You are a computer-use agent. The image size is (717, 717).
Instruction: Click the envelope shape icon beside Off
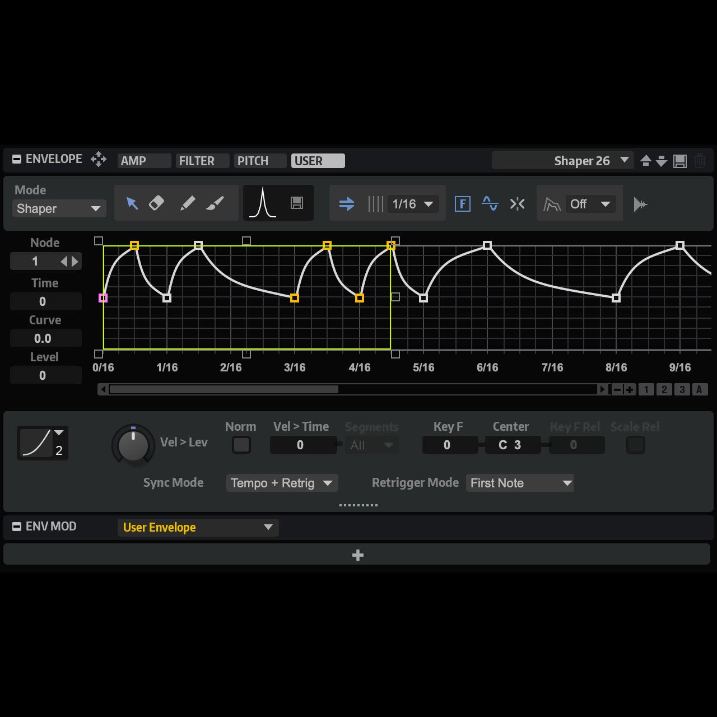coord(552,204)
